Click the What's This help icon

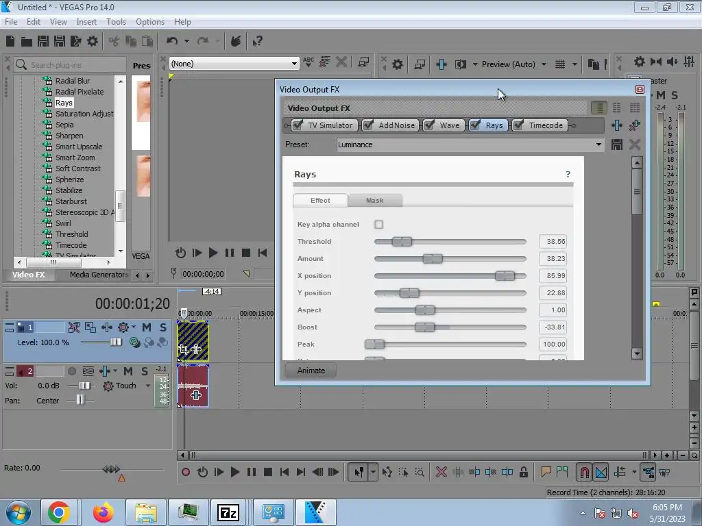click(257, 42)
